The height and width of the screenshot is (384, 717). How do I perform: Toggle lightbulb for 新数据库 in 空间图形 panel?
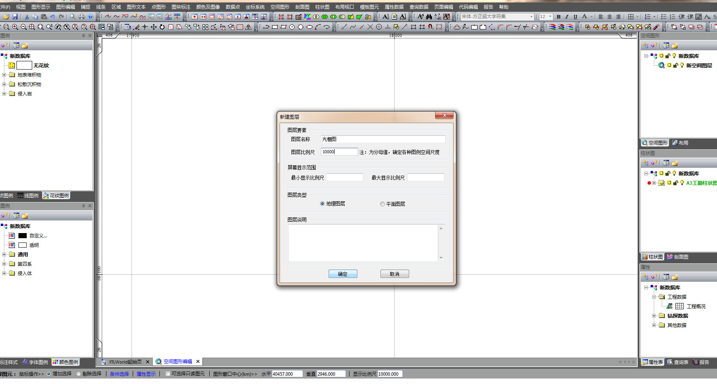coord(674,56)
